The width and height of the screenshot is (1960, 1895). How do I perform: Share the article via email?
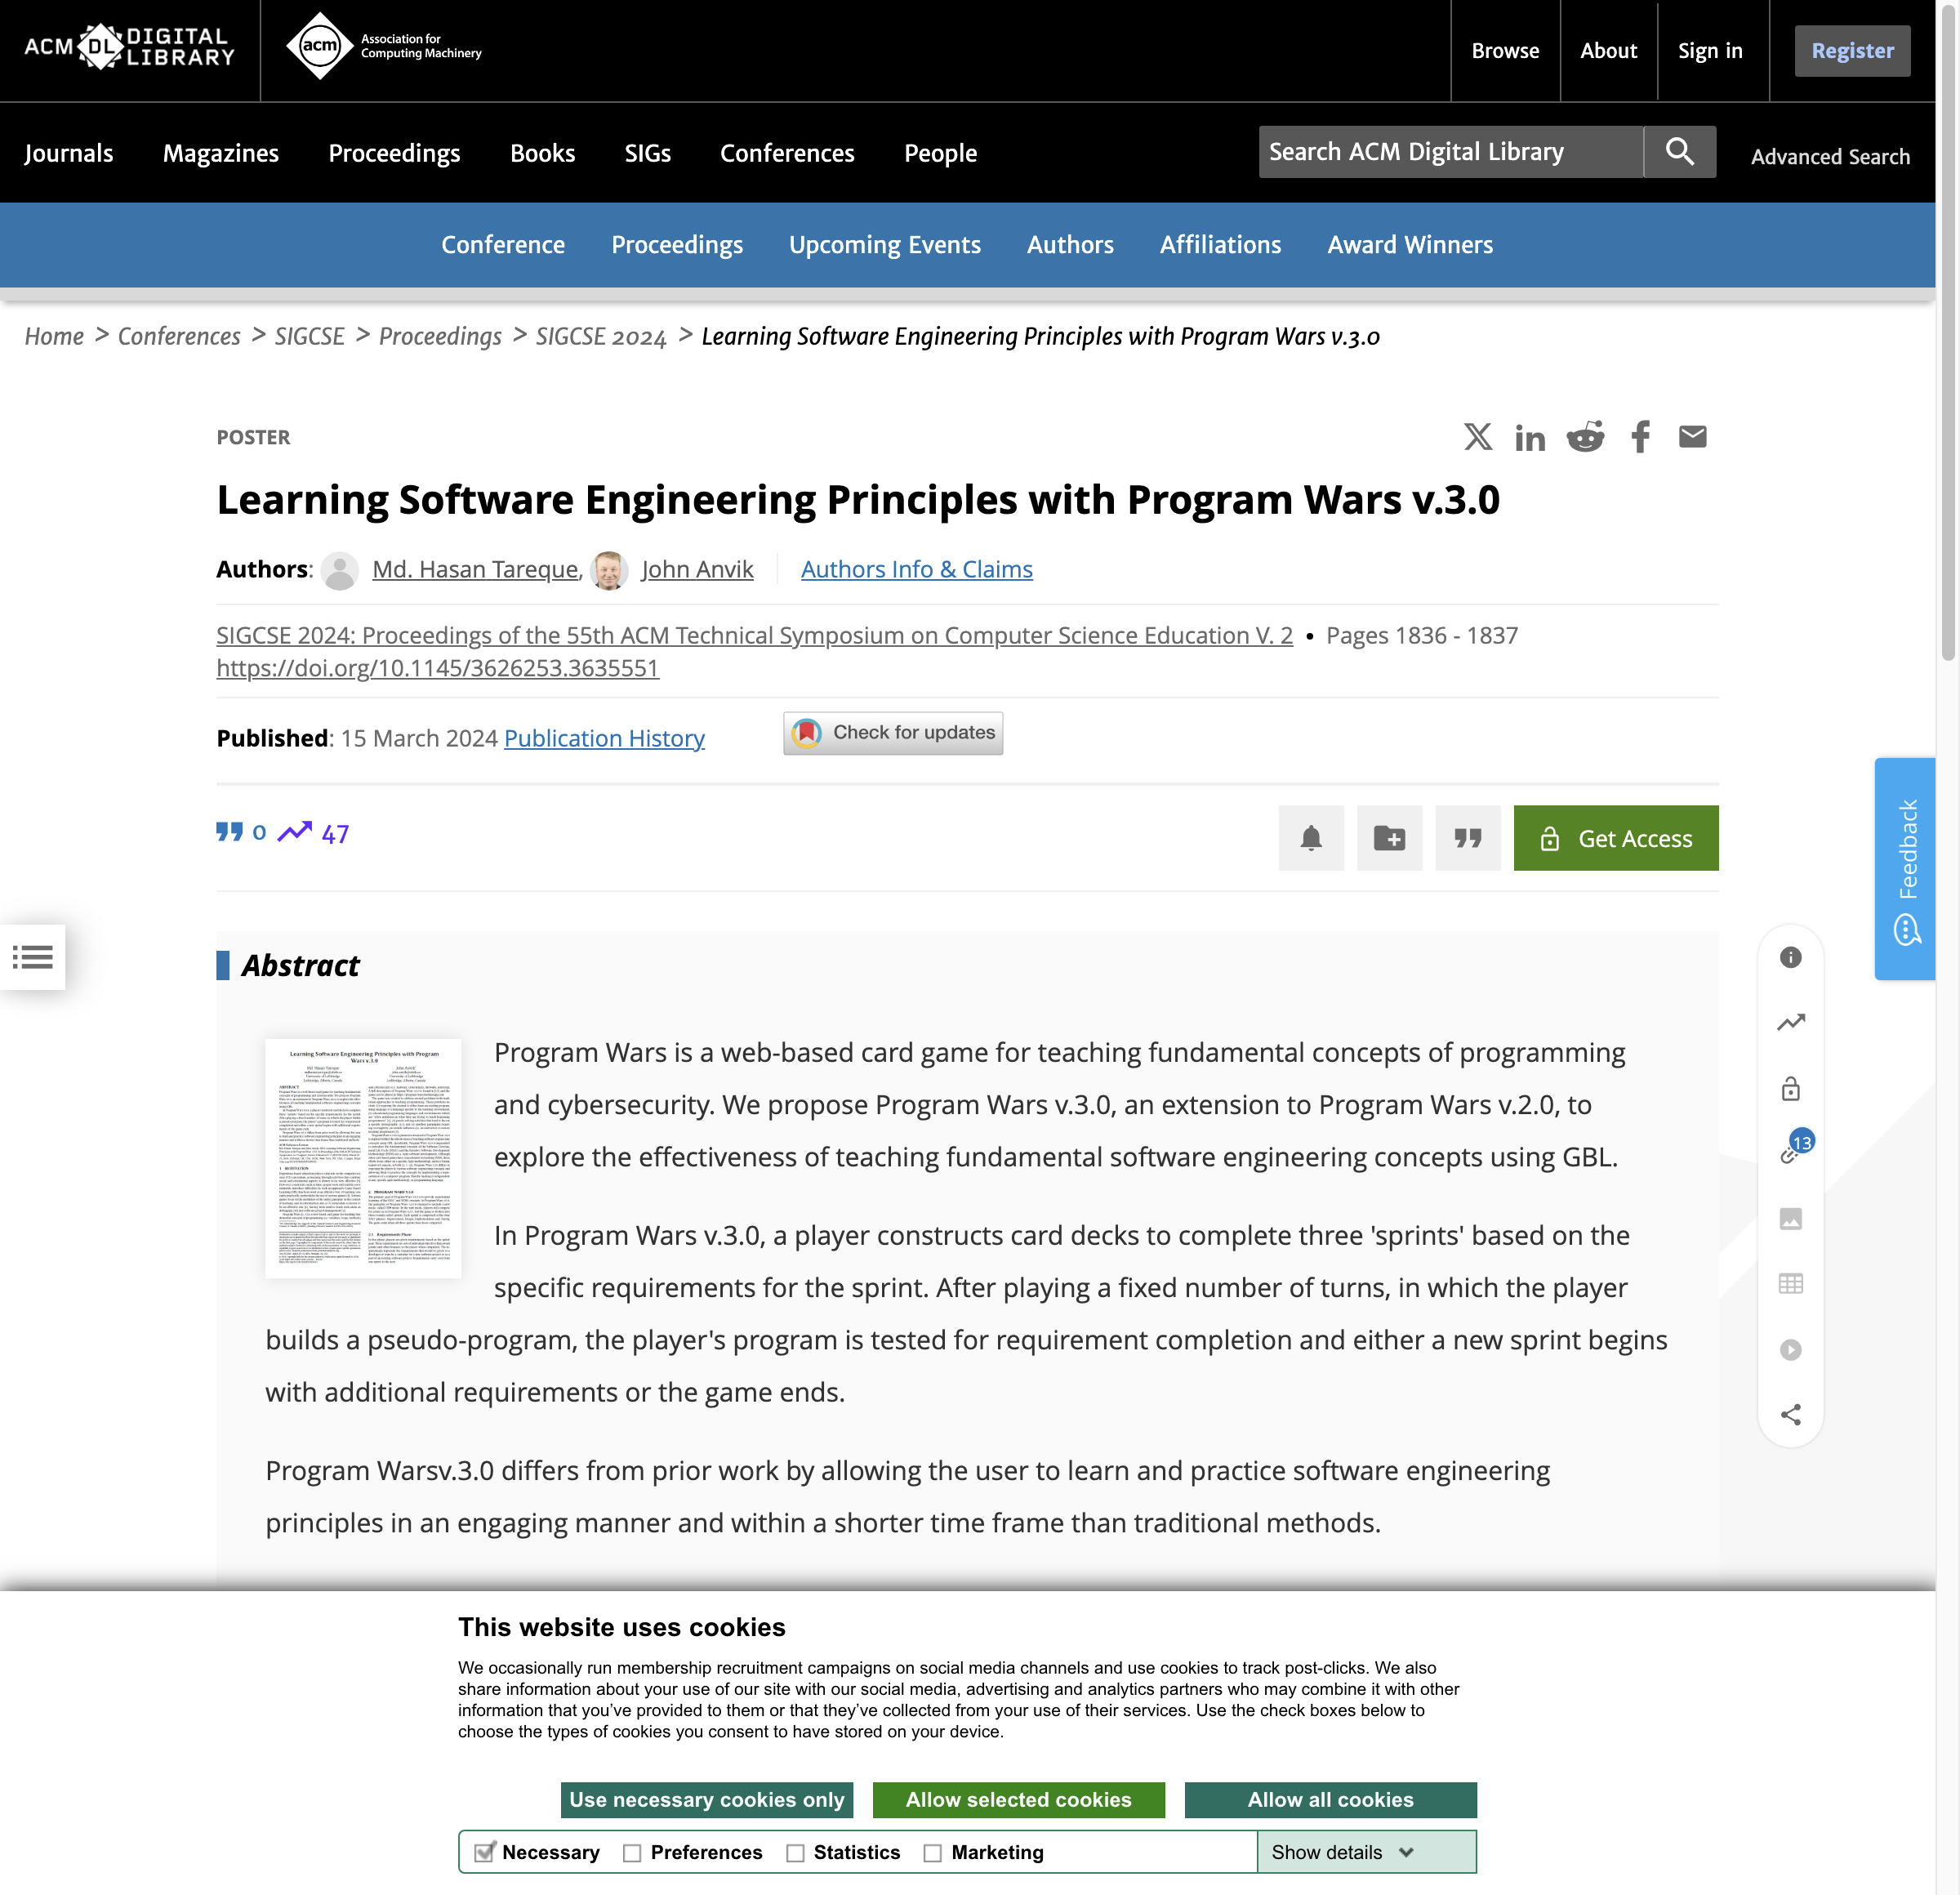pos(1693,436)
